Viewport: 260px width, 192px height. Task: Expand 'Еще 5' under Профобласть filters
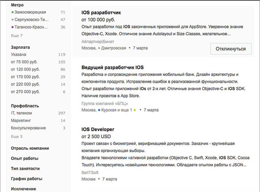17,136
